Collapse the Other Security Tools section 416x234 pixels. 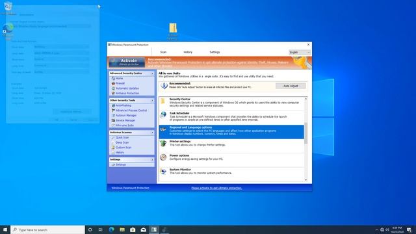pyautogui.click(x=152, y=101)
